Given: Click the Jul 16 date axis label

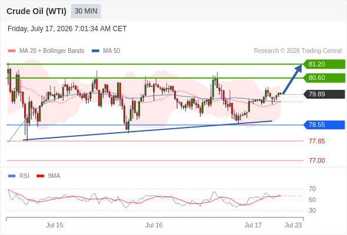Looking at the screenshot, I should [x=154, y=225].
